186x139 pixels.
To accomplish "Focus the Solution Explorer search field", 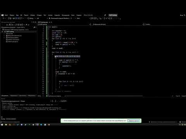I will [x=17, y=27].
